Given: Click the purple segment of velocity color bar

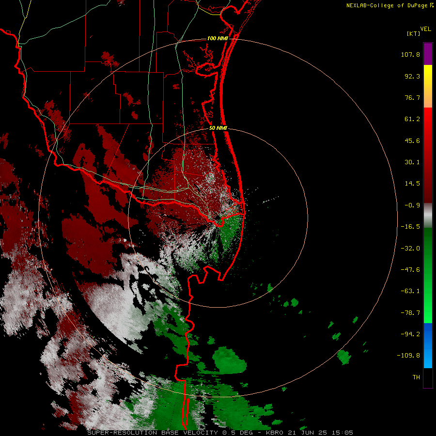Looking at the screenshot, I should (428, 54).
